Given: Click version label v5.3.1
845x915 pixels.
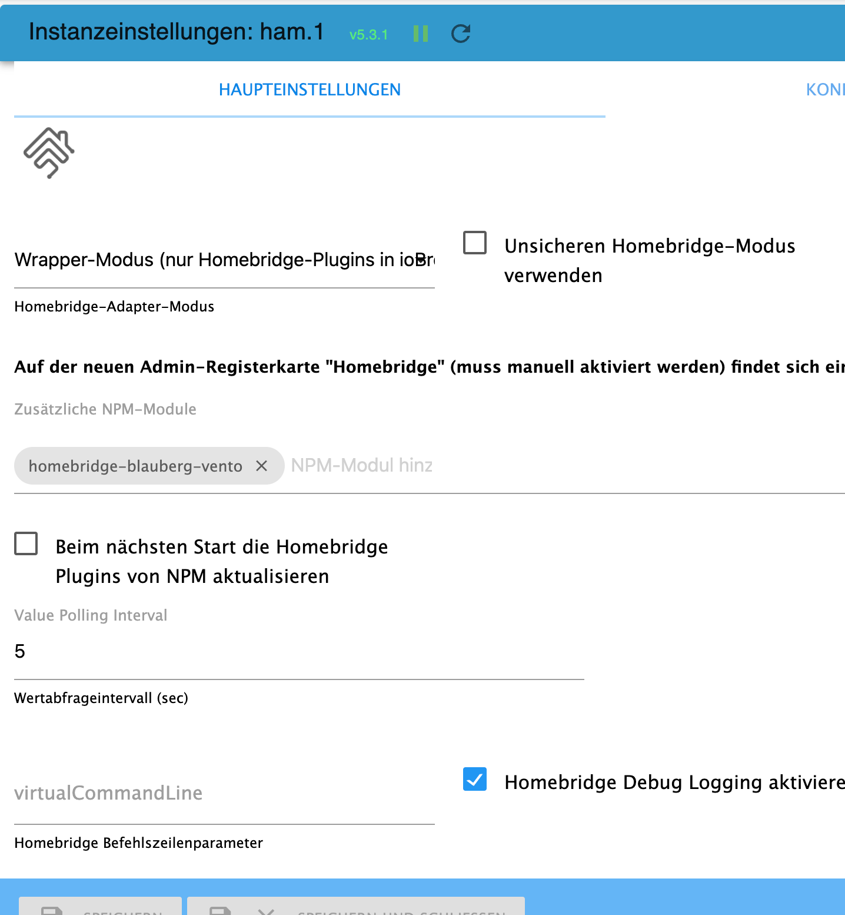Looking at the screenshot, I should pyautogui.click(x=368, y=35).
